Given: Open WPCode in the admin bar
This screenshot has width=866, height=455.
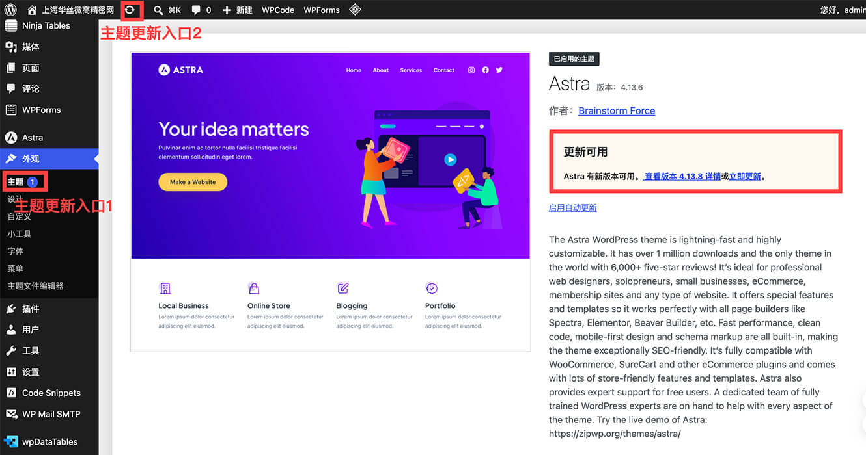Looking at the screenshot, I should (x=278, y=10).
